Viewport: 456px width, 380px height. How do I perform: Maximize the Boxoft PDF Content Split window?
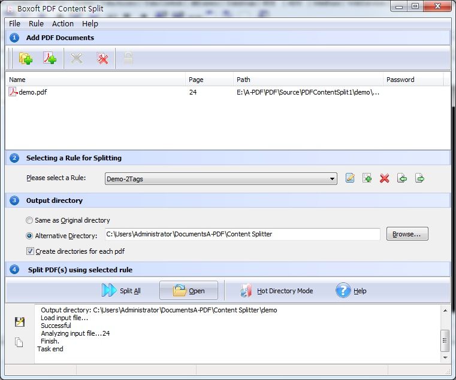click(415, 6)
